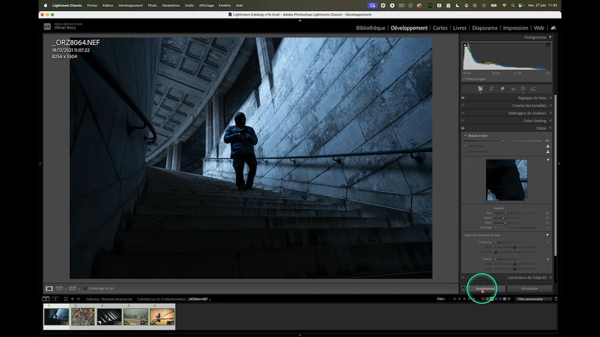Expand Mélangeur de couleurs panel
The width and height of the screenshot is (600, 337).
pos(550,113)
